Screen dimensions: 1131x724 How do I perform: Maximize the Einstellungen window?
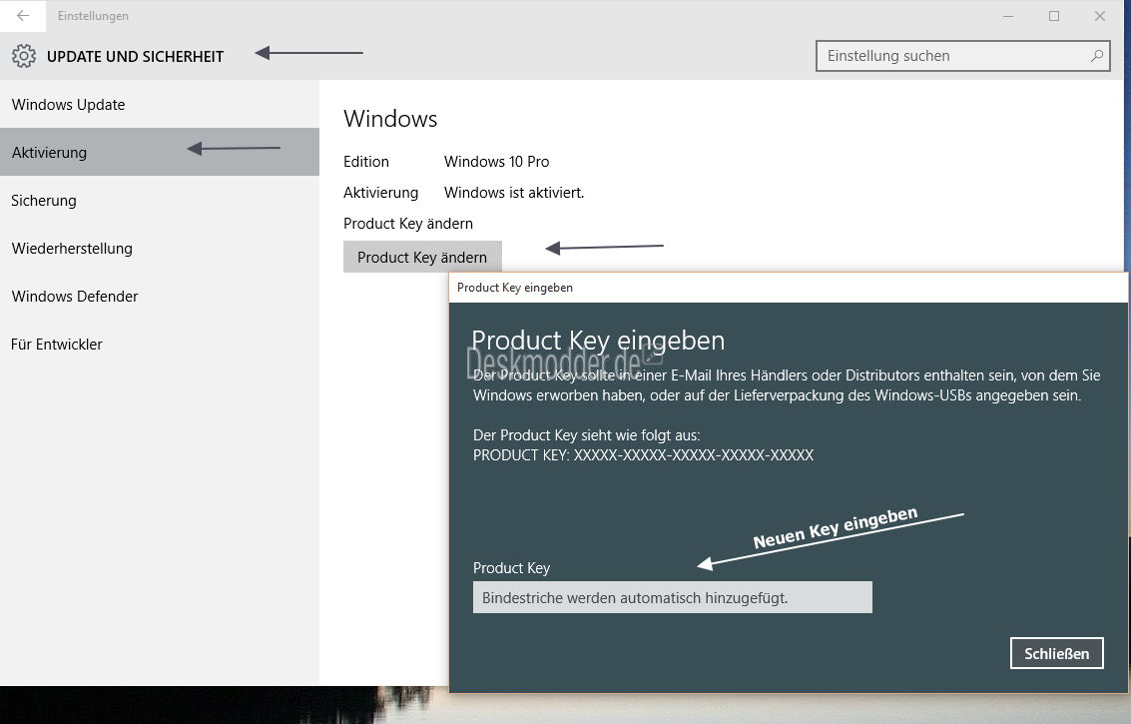click(x=1054, y=16)
